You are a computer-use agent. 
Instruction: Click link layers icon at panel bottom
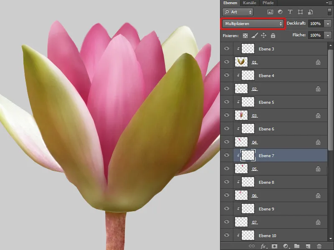click(252, 246)
